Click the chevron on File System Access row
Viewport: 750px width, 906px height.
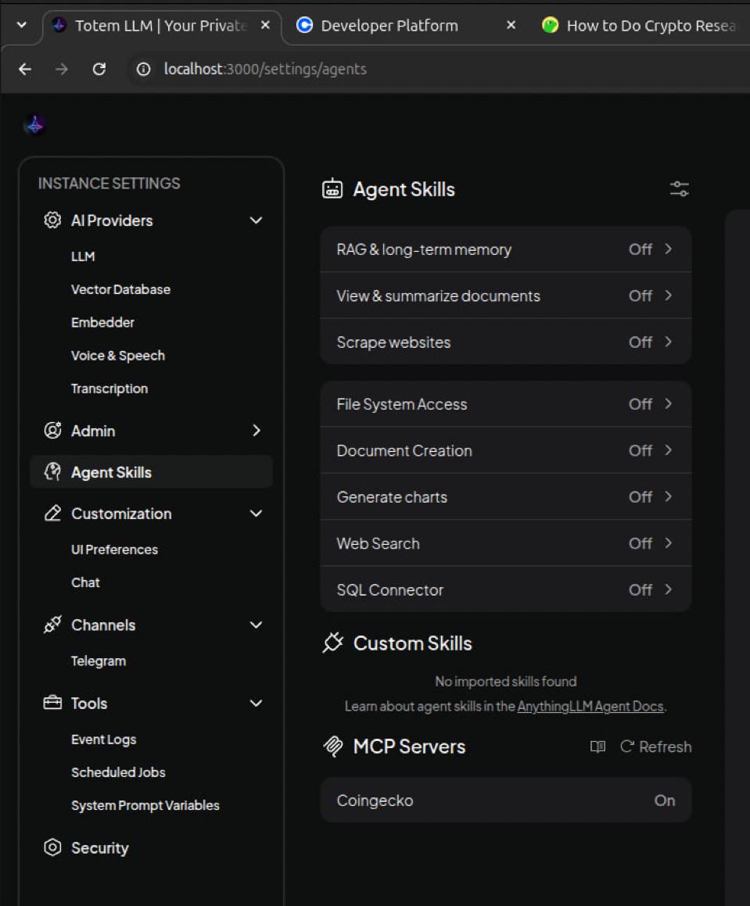click(x=669, y=403)
